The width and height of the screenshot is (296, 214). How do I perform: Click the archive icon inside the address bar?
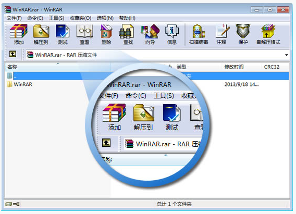point(30,55)
